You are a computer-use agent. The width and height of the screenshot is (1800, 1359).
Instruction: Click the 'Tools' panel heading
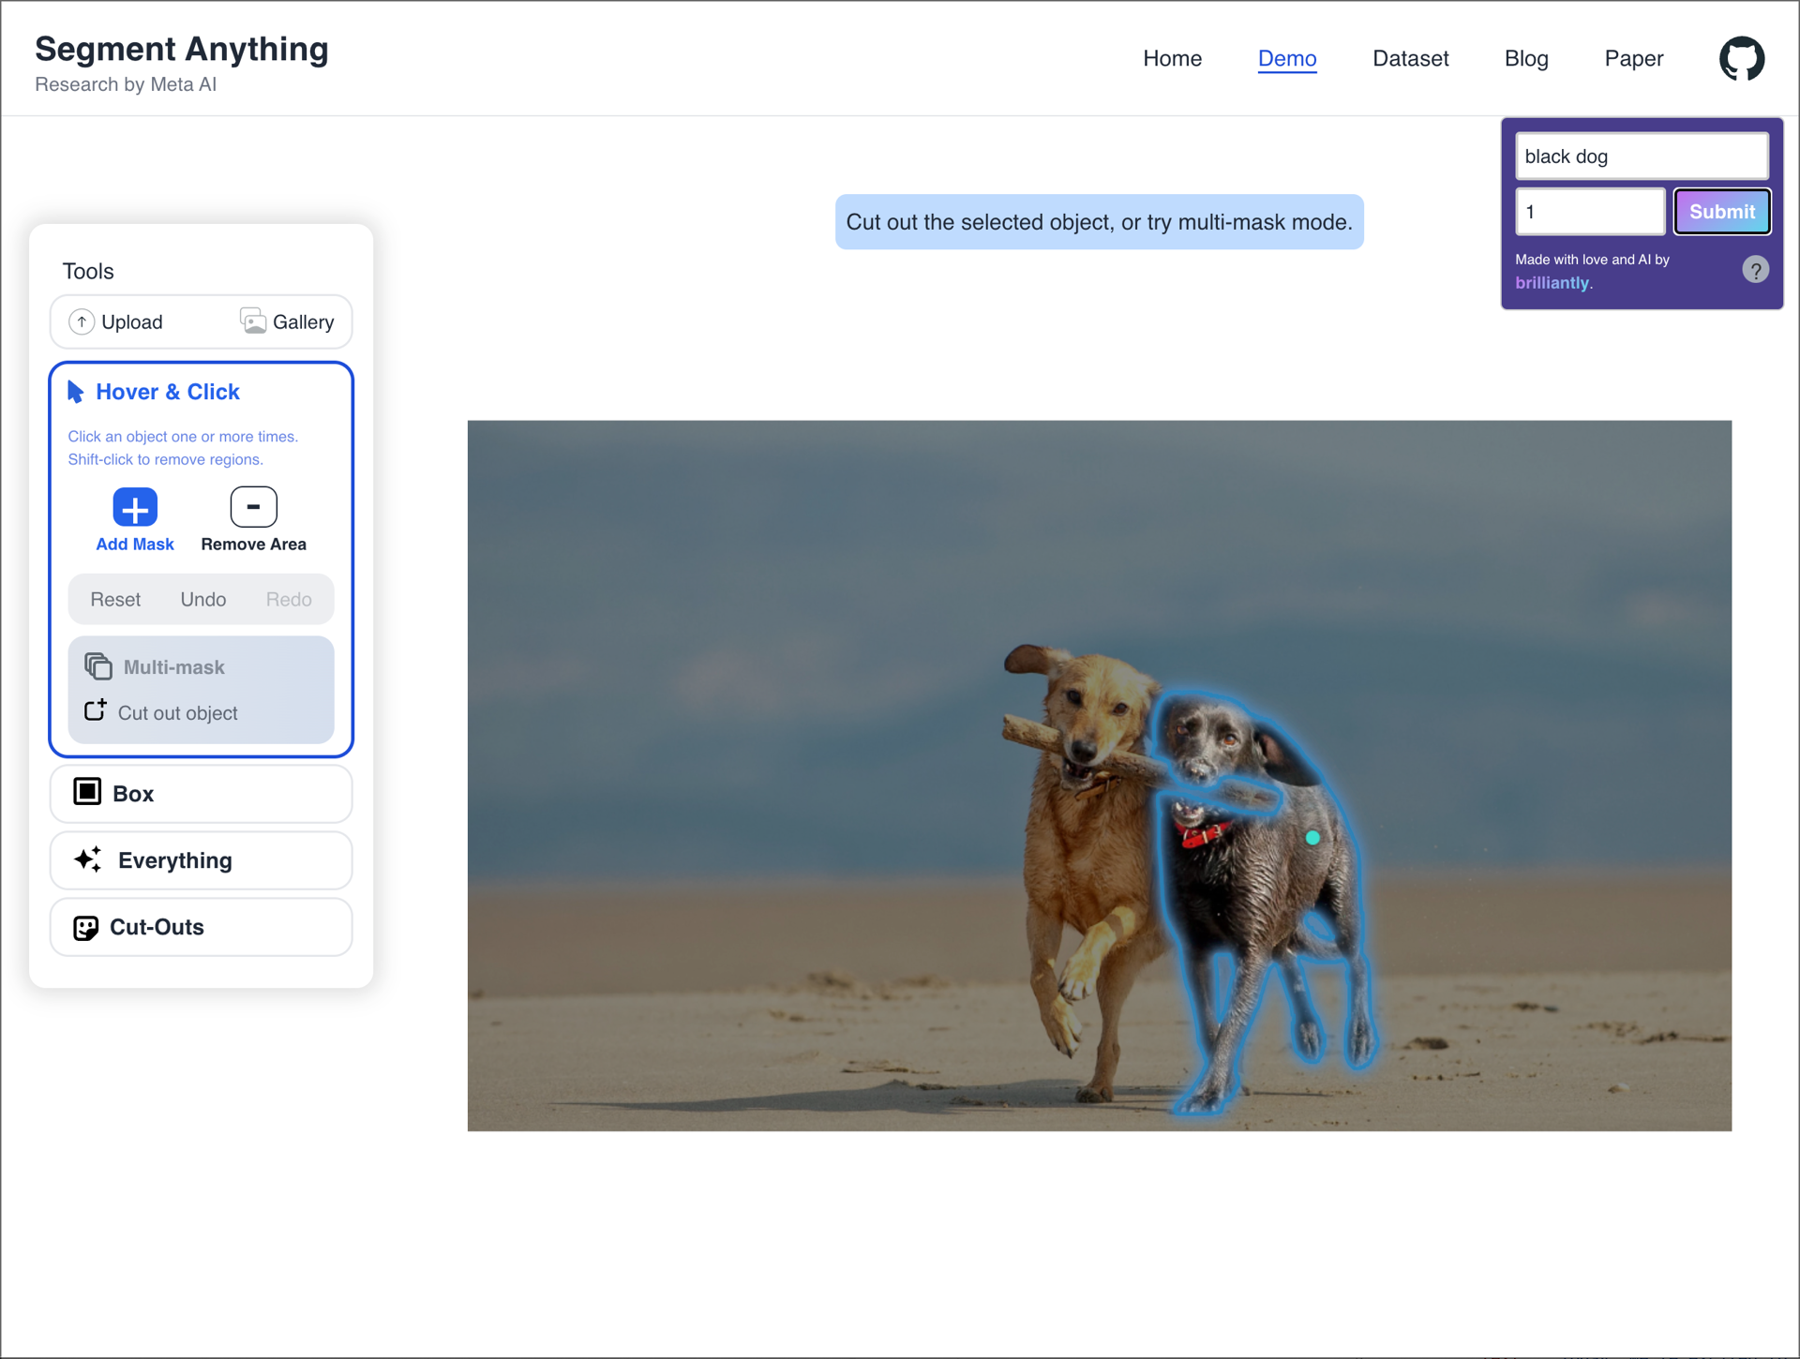pos(88,272)
